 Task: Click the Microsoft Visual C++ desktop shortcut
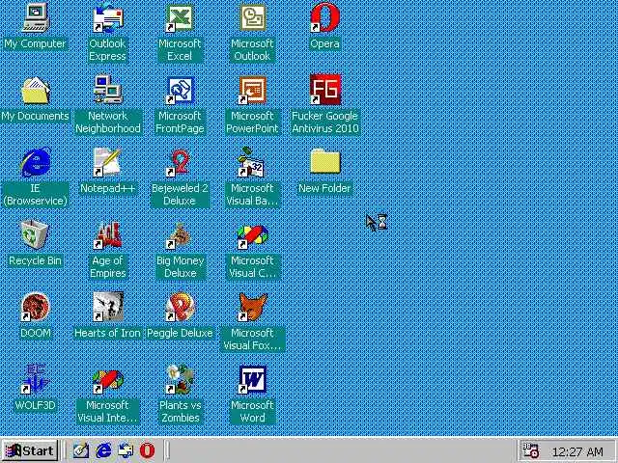(x=252, y=236)
